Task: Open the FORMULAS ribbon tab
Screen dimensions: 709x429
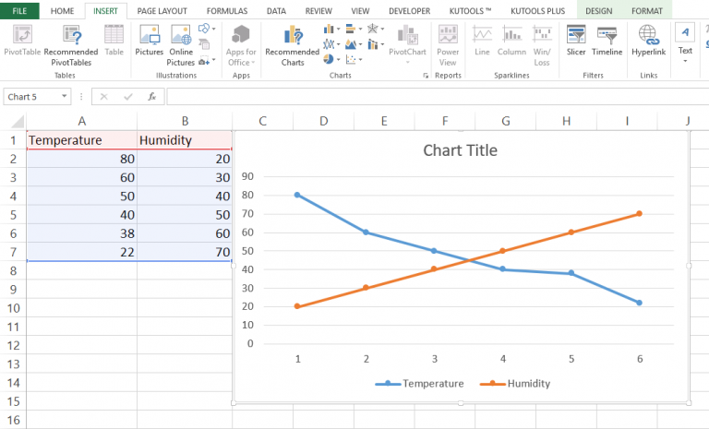Action: pos(226,10)
